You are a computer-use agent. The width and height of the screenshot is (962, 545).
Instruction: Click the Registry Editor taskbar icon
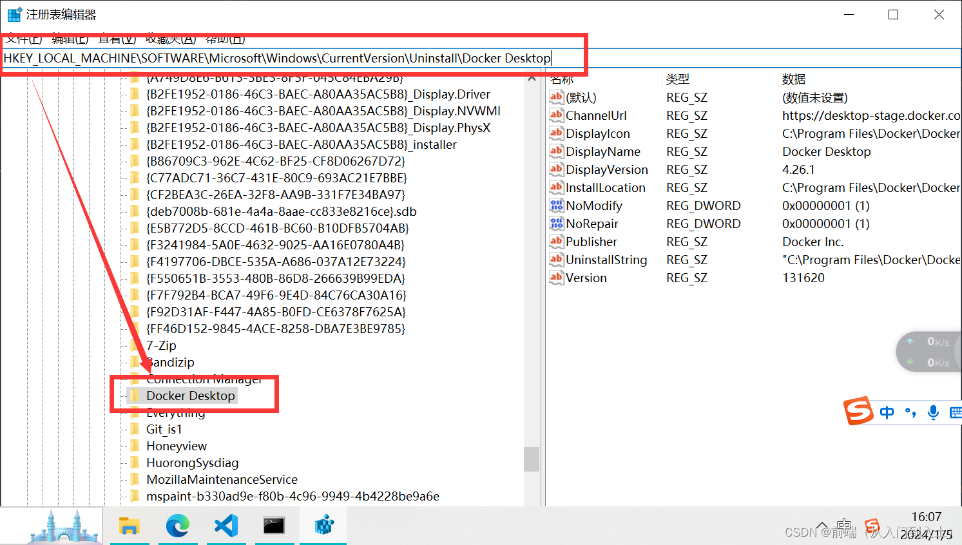[323, 526]
